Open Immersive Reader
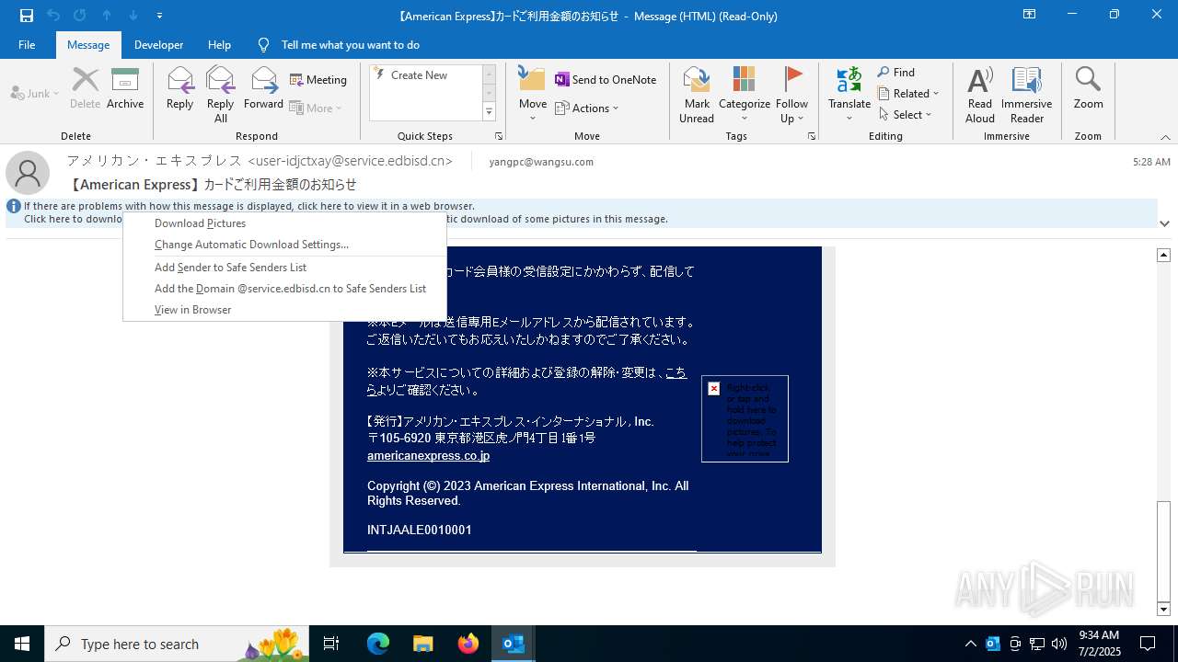Screen dimensions: 1178x662 pos(1026,95)
